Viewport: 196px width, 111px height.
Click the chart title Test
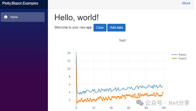point(122,41)
